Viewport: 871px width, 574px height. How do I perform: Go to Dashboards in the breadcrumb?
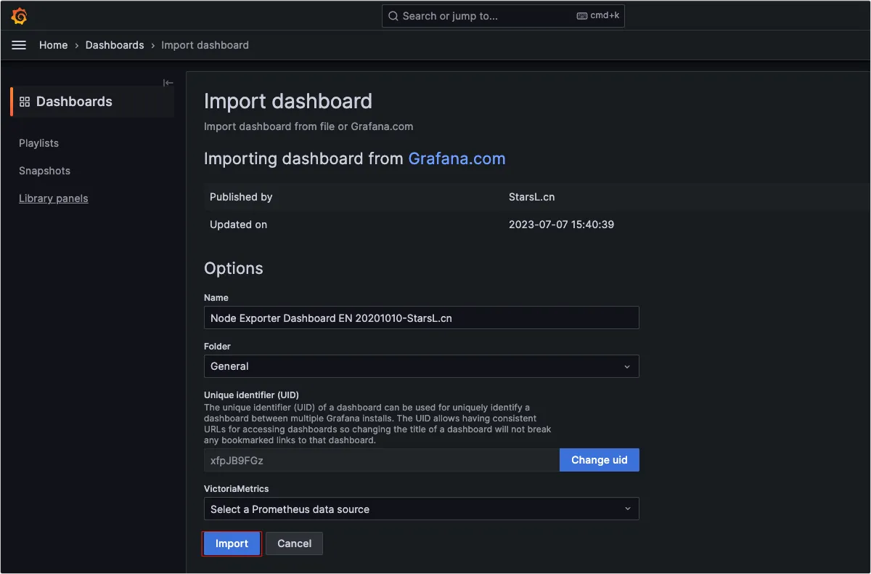[x=115, y=45]
